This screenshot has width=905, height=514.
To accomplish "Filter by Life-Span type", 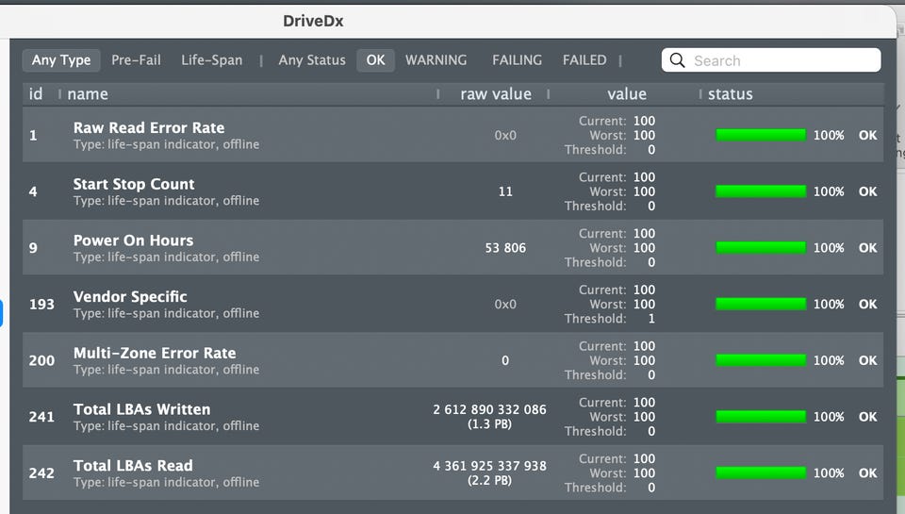I will point(212,60).
